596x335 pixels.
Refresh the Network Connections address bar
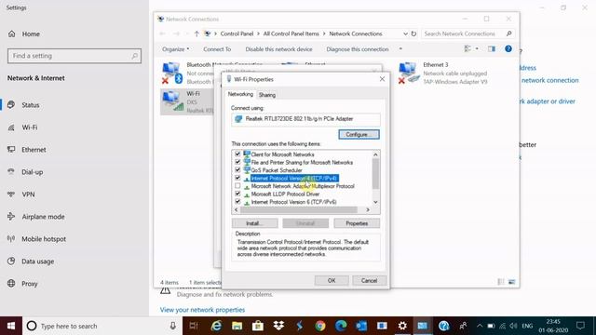413,33
